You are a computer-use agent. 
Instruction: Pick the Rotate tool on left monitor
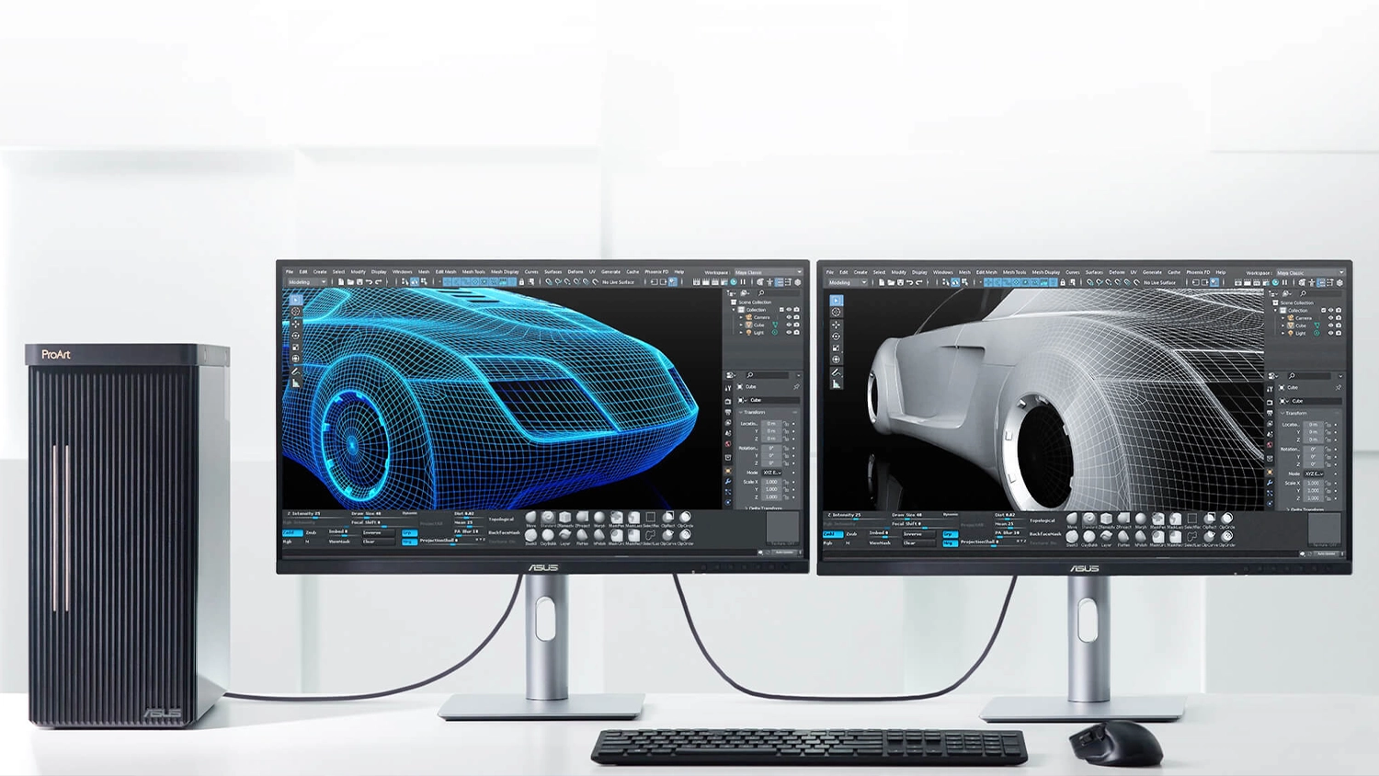295,336
